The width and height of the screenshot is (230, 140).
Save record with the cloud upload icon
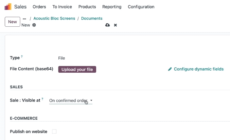click(107, 25)
